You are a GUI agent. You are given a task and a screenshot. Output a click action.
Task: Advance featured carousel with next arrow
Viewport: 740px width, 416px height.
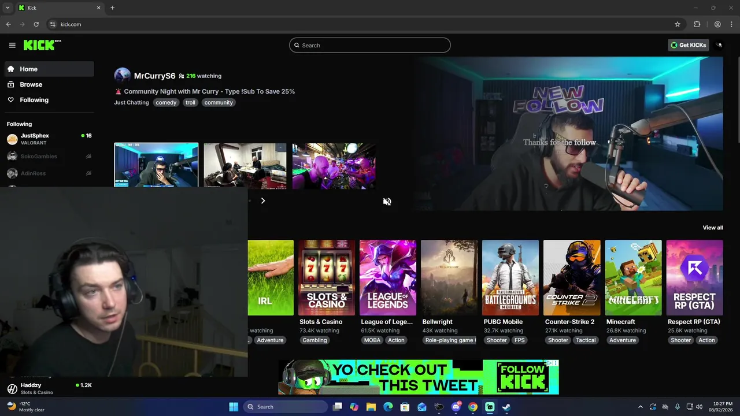262,200
